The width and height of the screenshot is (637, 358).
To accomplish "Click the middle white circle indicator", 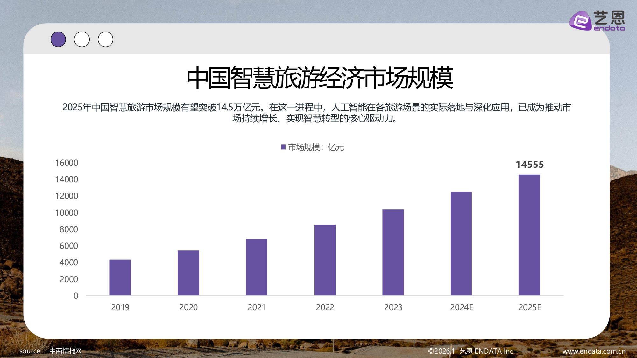I will click(x=82, y=39).
